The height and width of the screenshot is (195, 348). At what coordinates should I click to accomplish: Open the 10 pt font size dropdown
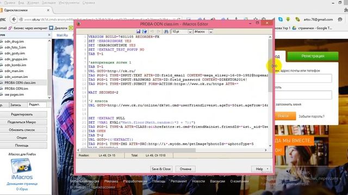190,32
